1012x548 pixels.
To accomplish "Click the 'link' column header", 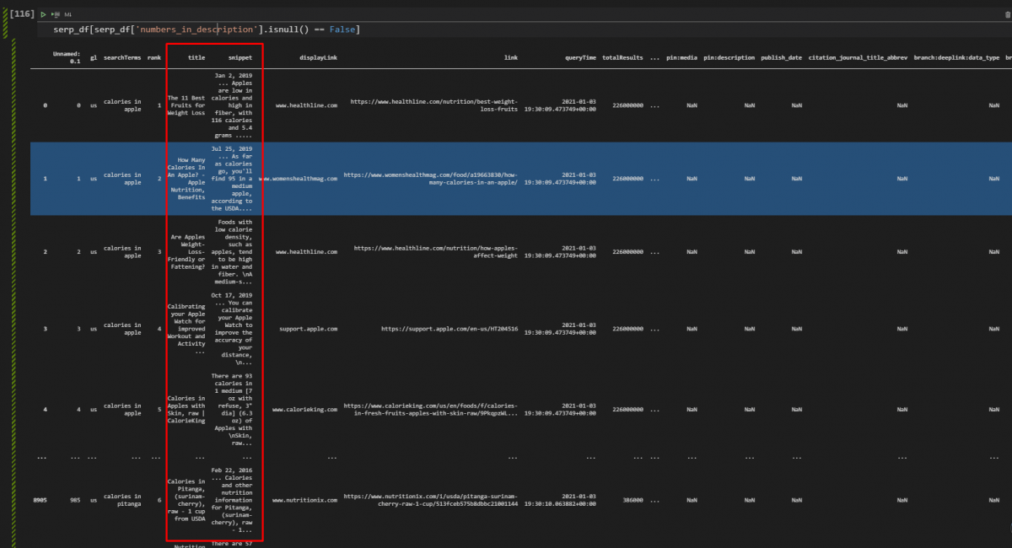I will [x=510, y=57].
